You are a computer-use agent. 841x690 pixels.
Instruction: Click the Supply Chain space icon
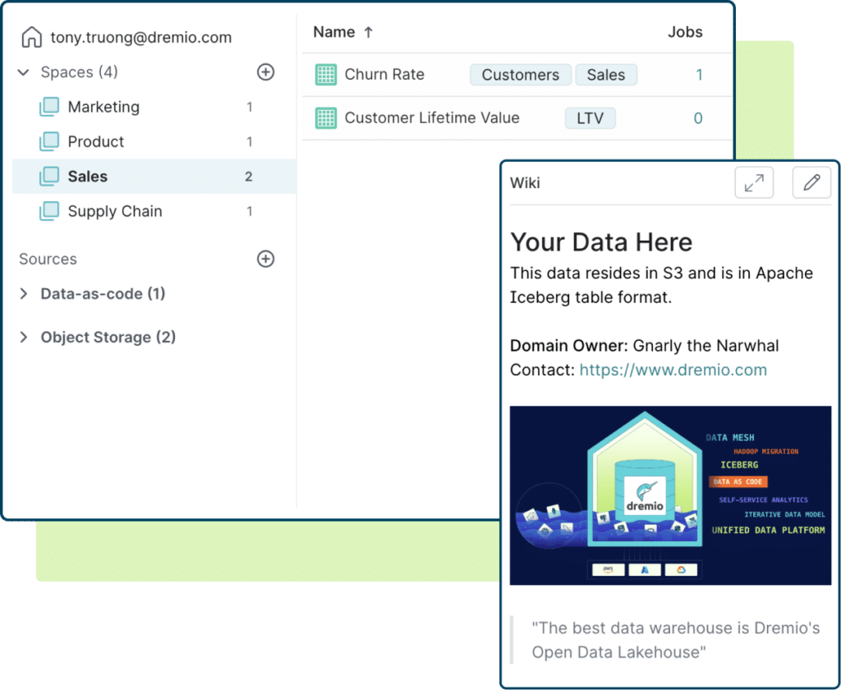tap(48, 211)
